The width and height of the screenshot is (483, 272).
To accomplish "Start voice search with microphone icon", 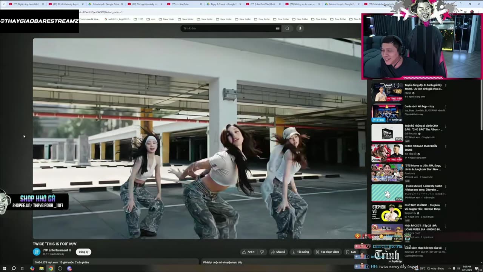I will [300, 28].
